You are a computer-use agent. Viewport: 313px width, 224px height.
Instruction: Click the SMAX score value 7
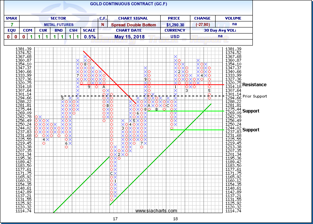(11, 24)
